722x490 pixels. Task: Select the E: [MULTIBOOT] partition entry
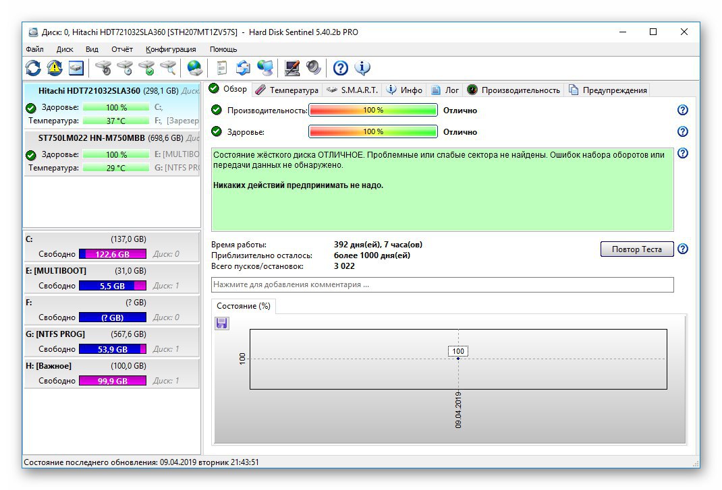point(111,278)
